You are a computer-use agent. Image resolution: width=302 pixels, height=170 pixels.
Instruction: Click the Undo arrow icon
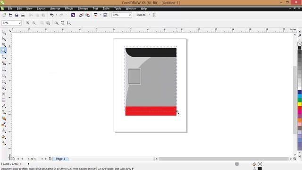coord(51,15)
